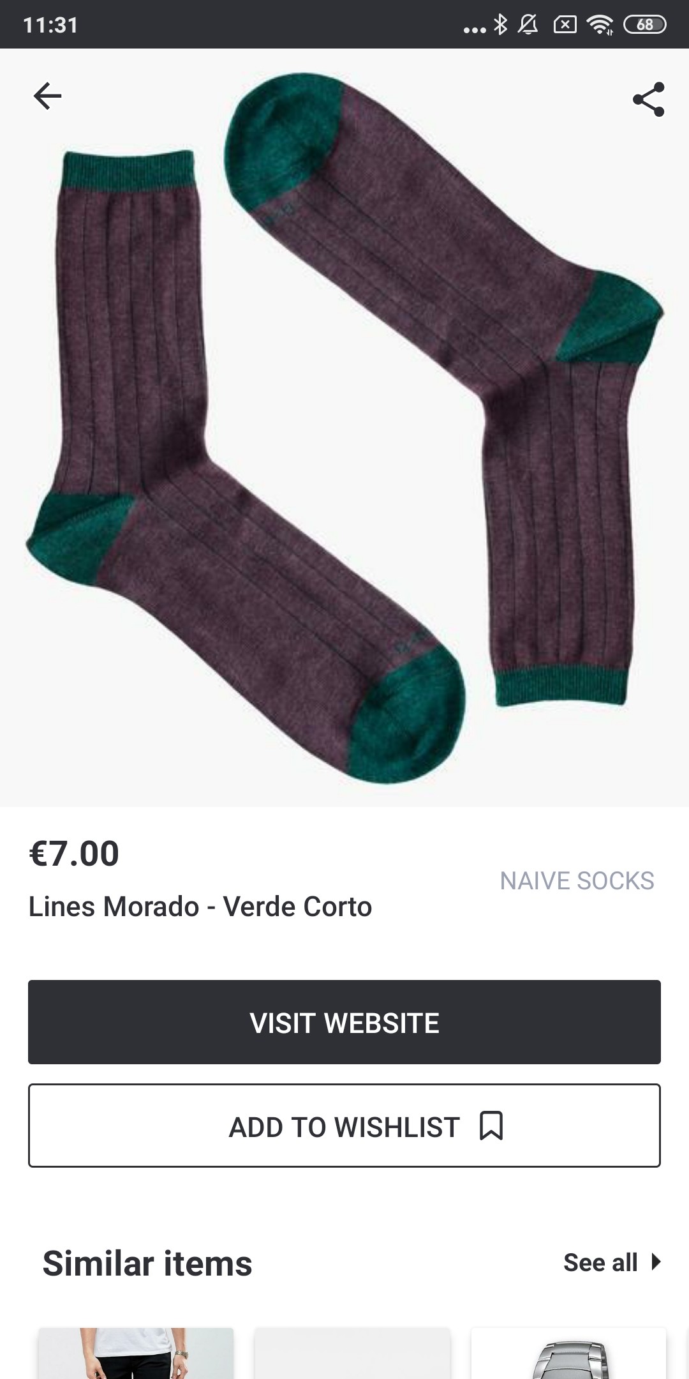
Task: Tap the boxed X icon in the status bar
Action: [x=565, y=24]
